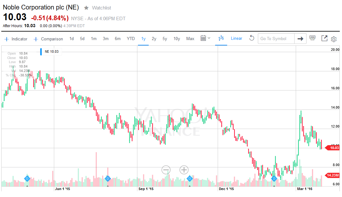Image resolution: width=342 pixels, height=197 pixels.
Task: Select the NE 10.03 series legend
Action: 51,51
